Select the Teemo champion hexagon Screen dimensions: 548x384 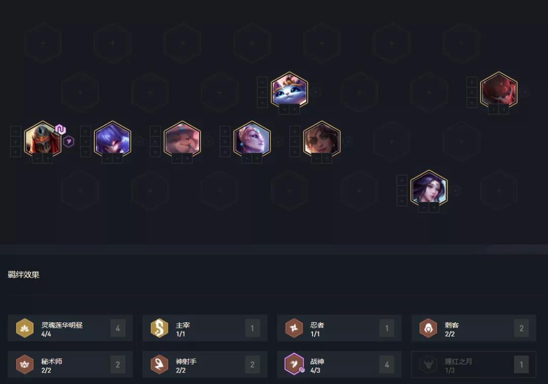click(182, 139)
